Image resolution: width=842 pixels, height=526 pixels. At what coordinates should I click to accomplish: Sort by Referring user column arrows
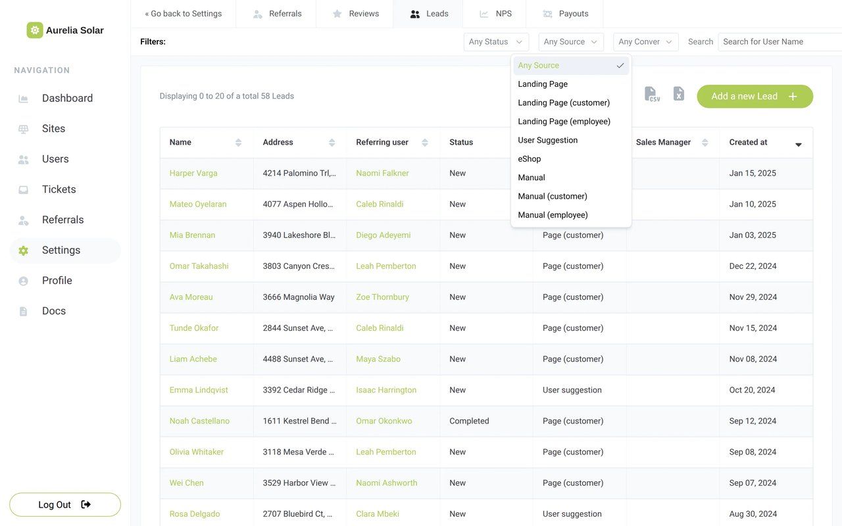425,143
